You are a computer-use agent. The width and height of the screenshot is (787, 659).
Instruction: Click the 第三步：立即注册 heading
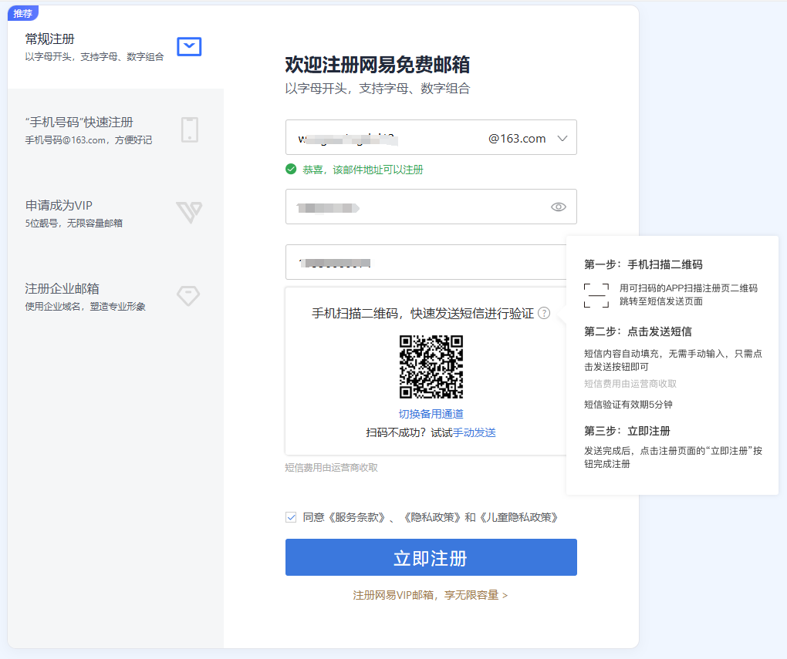tap(627, 431)
